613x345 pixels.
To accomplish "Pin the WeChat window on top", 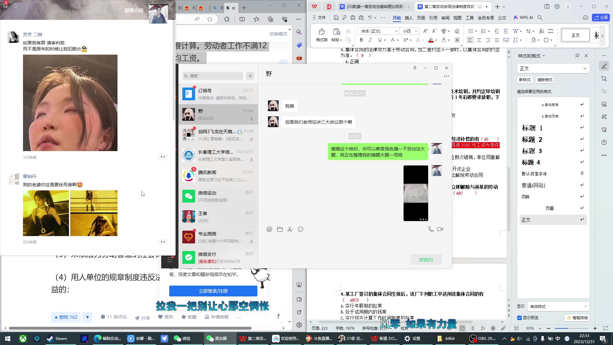I will pyautogui.click(x=415, y=68).
